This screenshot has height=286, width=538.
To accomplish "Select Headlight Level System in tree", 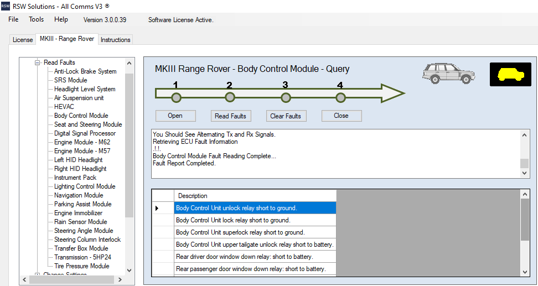I will pos(85,89).
